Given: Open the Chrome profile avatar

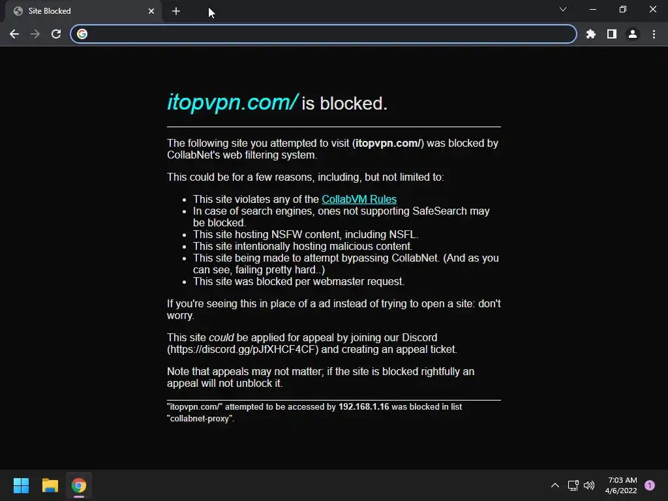Looking at the screenshot, I should [633, 34].
